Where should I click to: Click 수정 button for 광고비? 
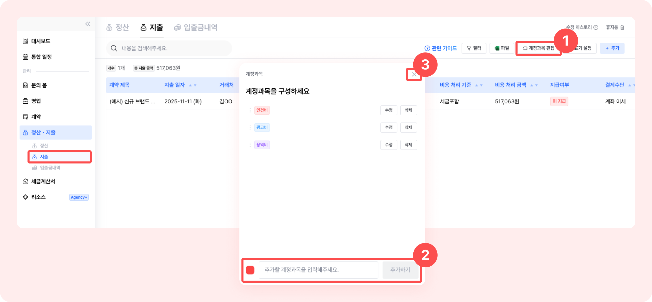389,127
